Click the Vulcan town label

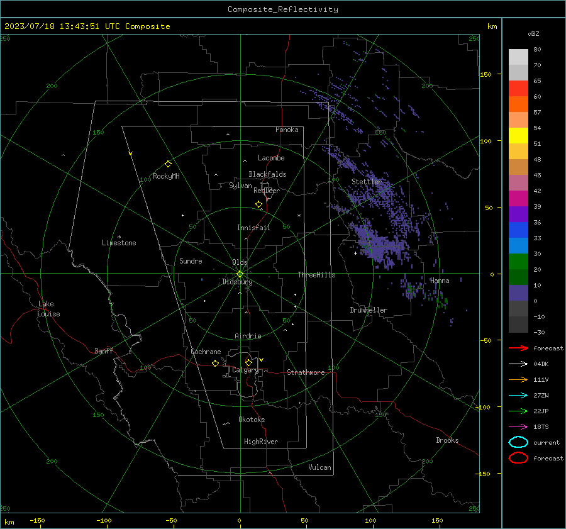(320, 467)
